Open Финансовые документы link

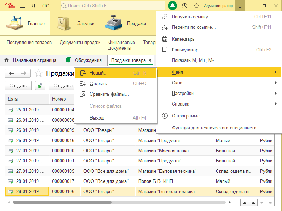pos(121,45)
